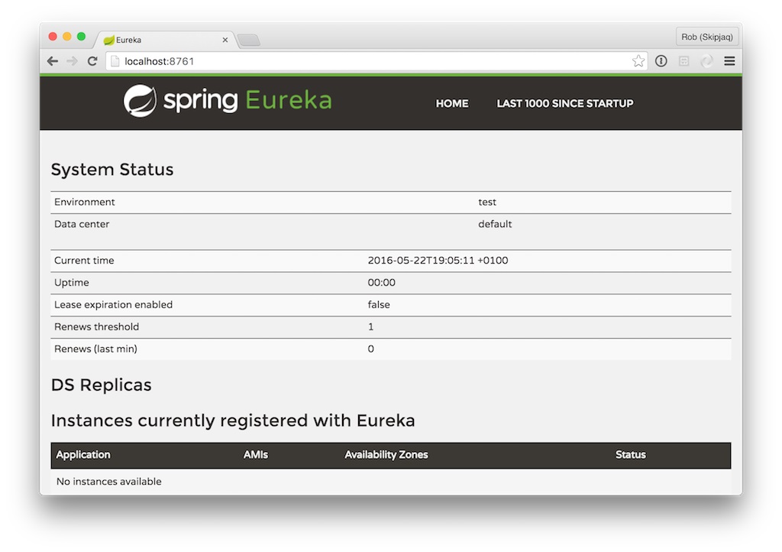The height and width of the screenshot is (552, 782).
Task: Click Instances currently registered with Eureka heading
Action: (233, 420)
